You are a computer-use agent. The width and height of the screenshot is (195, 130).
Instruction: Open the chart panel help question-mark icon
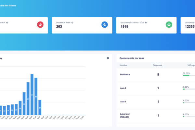(x=108, y=58)
